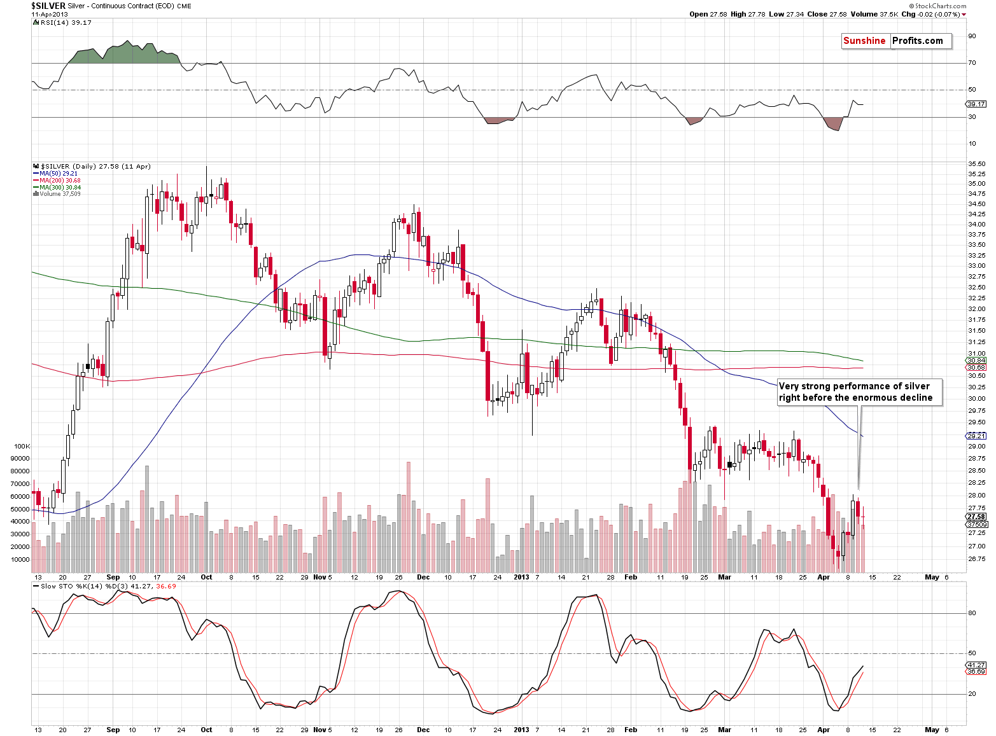Screen dimensions: 996x736
Task: Click the RSI 39.17 value tag on axis
Action: [976, 104]
